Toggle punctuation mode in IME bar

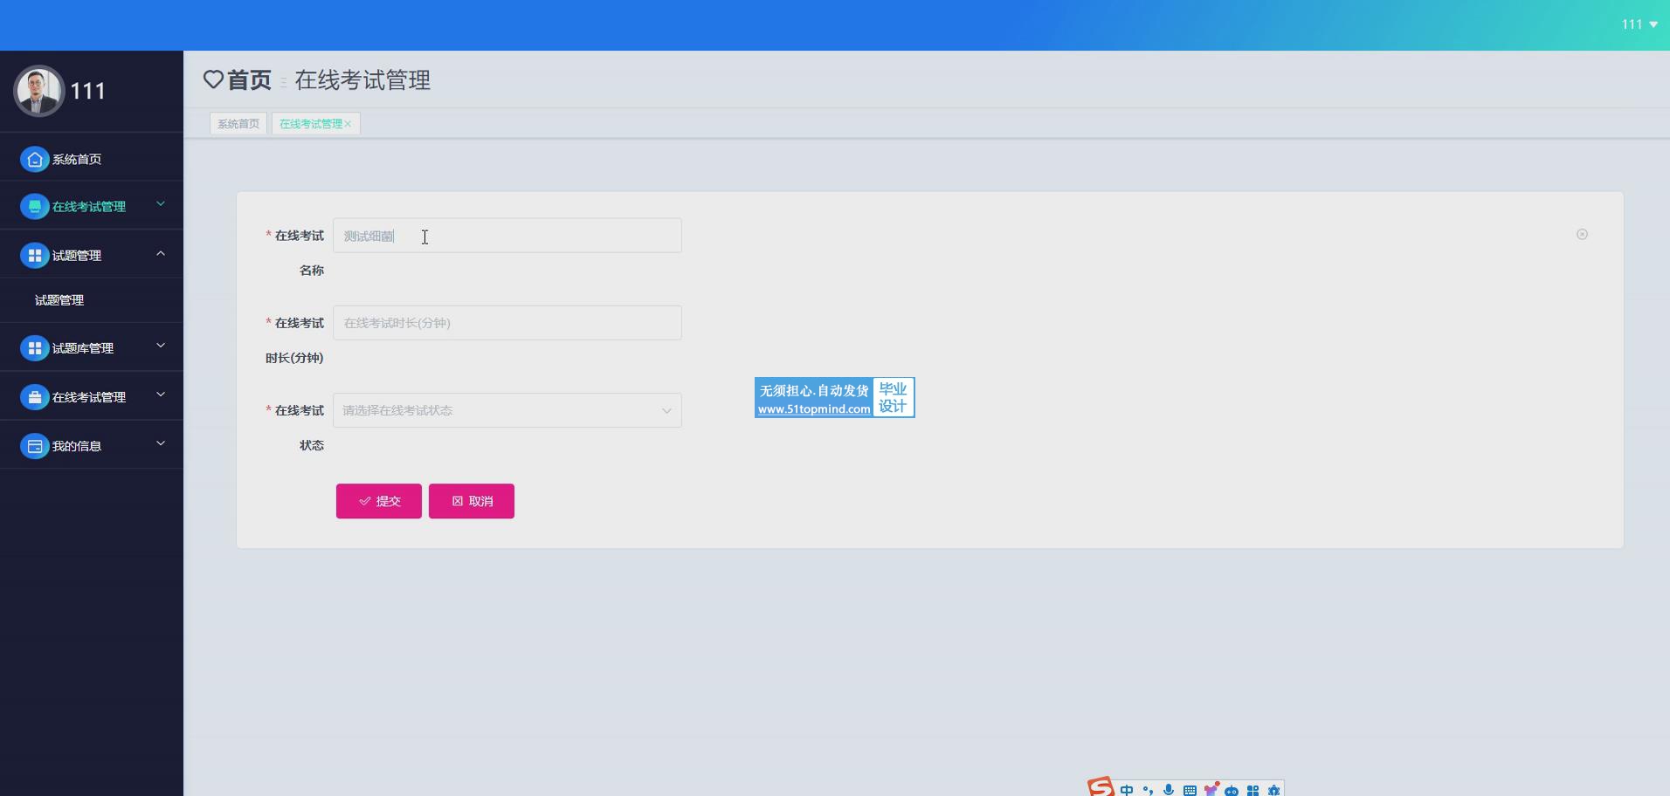tap(1148, 790)
